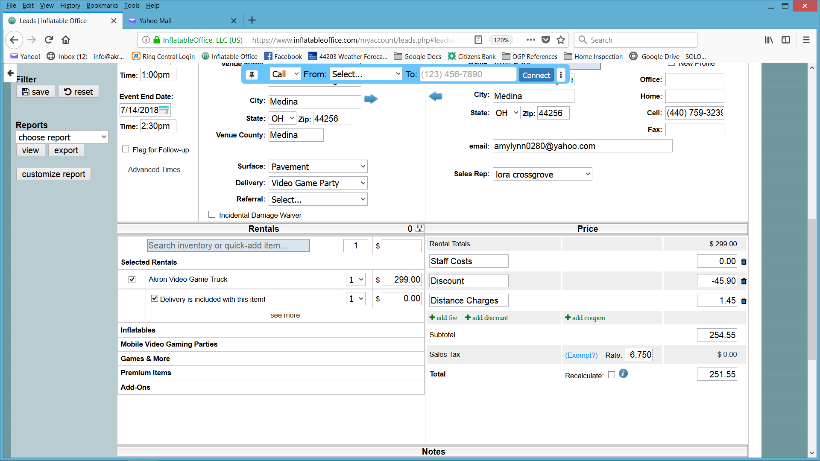
Task: Check the Incidental Damage Waiver box
Action: pos(212,215)
